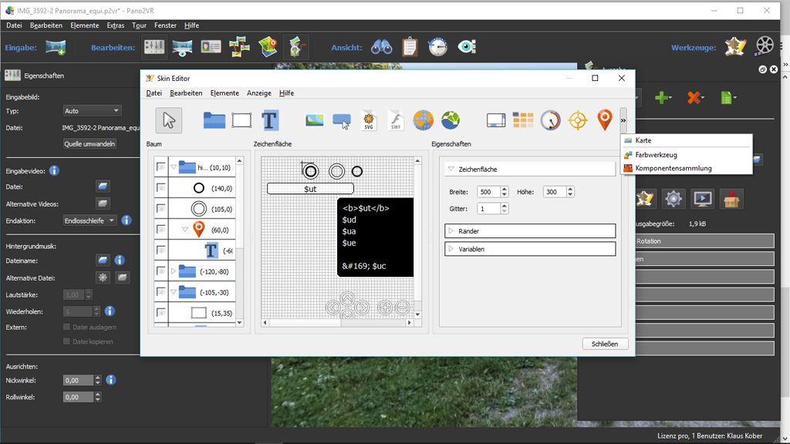Image resolution: width=790 pixels, height=444 pixels.
Task: Add the crosshair target element from toolbar
Action: click(x=577, y=120)
